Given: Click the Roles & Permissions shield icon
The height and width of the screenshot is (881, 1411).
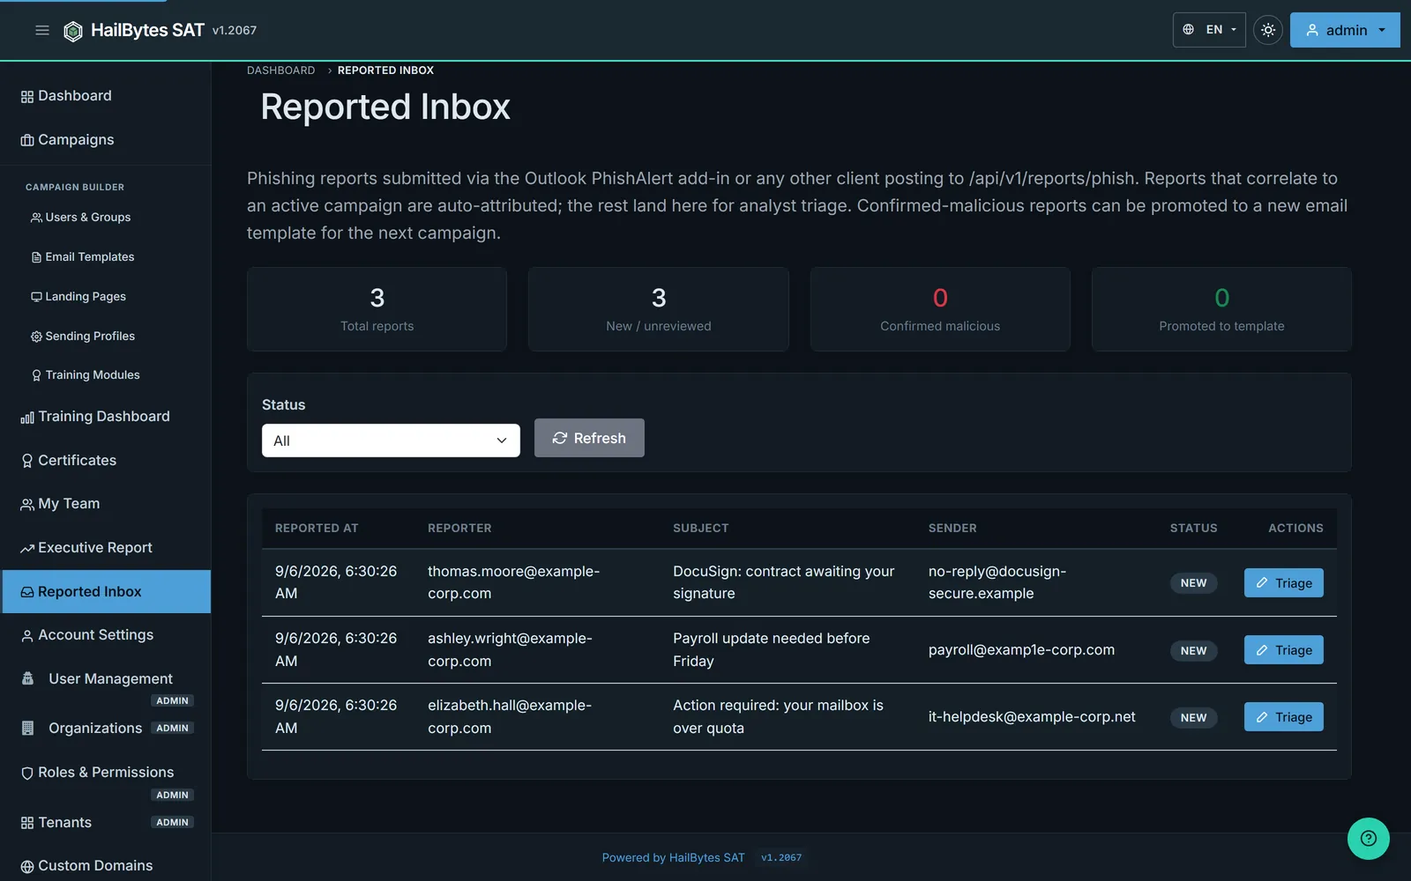Looking at the screenshot, I should point(27,774).
